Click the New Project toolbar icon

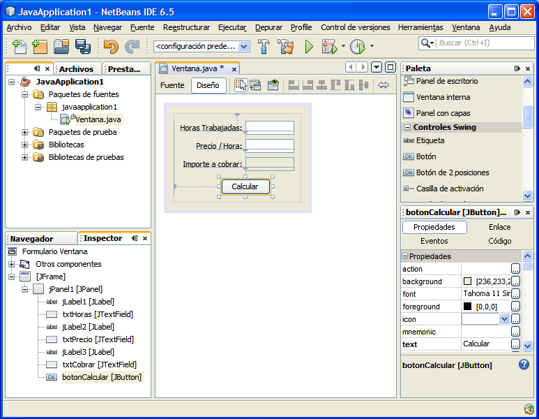coord(40,47)
